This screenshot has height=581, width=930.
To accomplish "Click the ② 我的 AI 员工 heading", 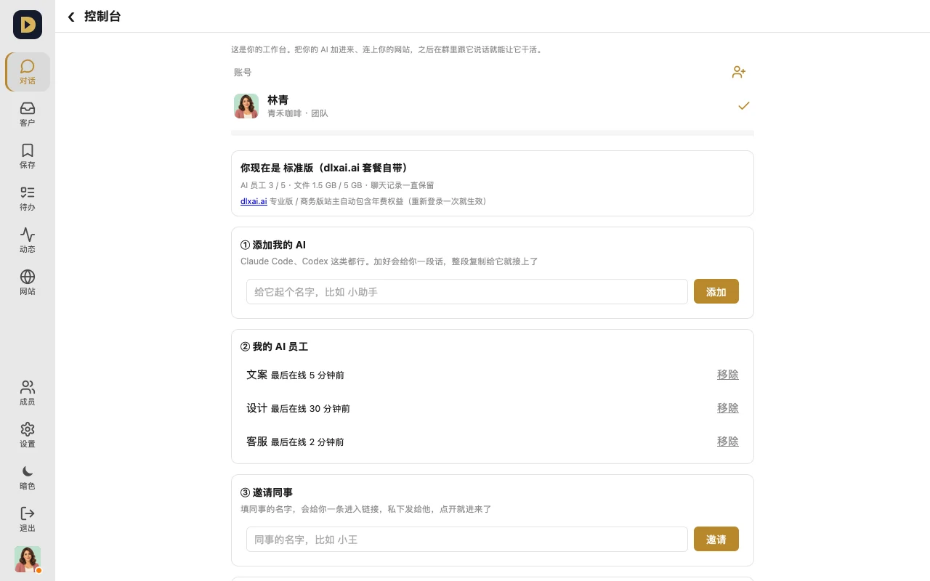I will (275, 347).
